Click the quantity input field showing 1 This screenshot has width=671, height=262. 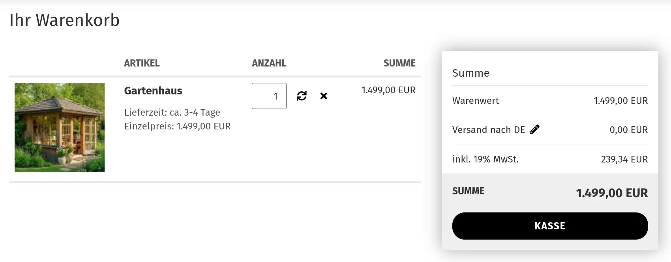pyautogui.click(x=269, y=96)
